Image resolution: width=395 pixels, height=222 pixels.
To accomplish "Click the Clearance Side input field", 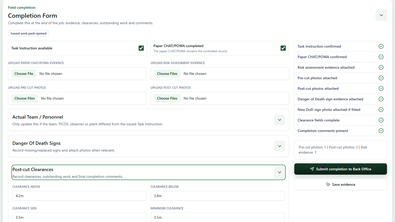I will tap(79, 217).
